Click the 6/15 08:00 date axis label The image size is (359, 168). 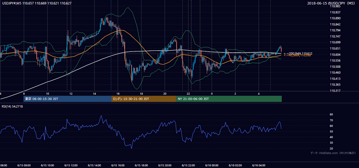24,165
